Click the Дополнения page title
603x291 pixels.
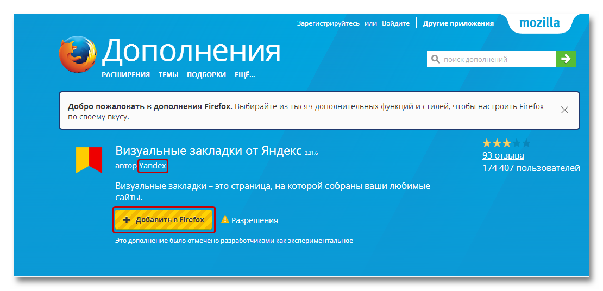pyautogui.click(x=191, y=51)
